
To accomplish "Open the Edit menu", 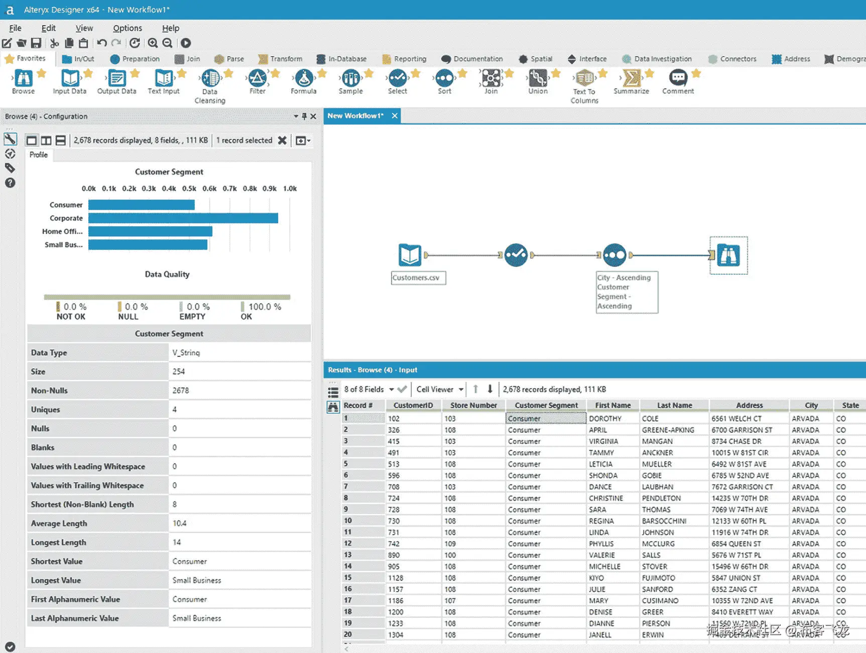I will pos(48,28).
